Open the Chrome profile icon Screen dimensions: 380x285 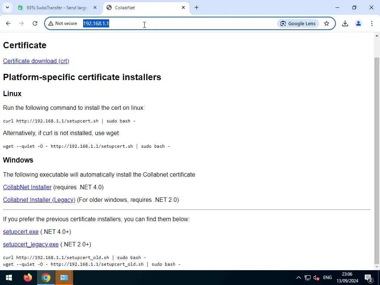358,23
